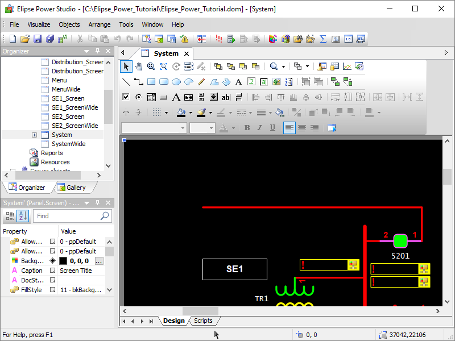Expand the System tree node
This screenshot has width=455, height=341.
tap(34, 135)
